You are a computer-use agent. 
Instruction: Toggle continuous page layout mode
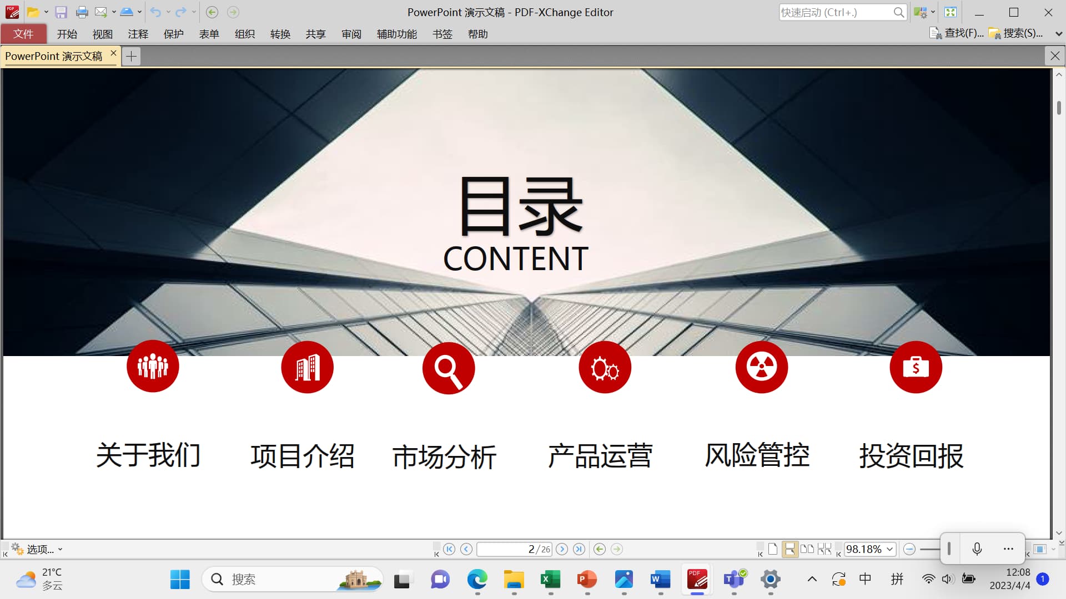[790, 549]
